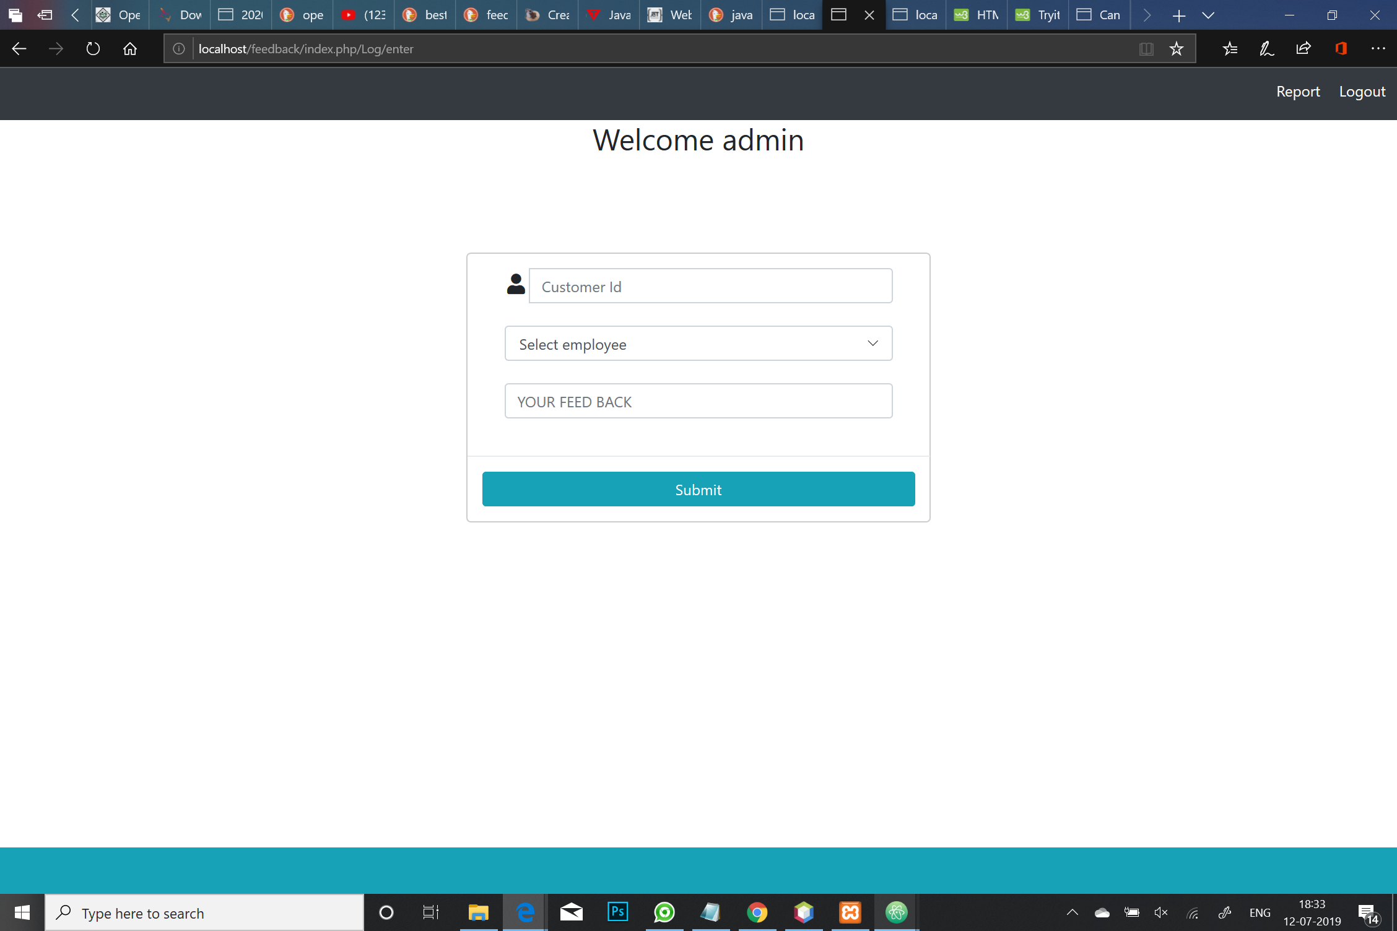Add page to favorites with star icon

point(1177,49)
